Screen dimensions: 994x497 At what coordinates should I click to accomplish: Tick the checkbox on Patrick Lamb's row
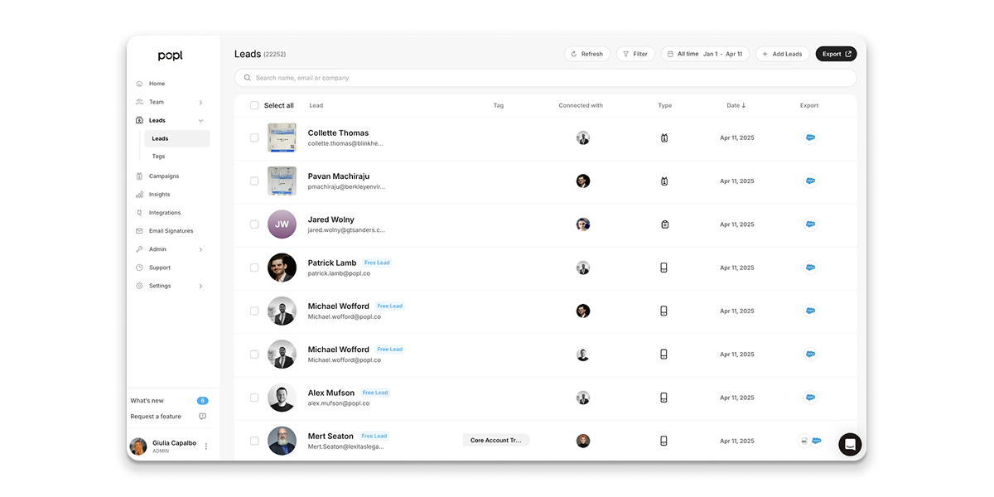254,268
